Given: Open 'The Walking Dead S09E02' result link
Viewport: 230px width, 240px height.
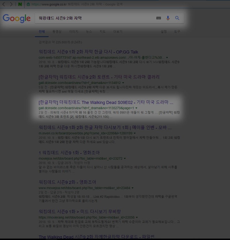Looking at the screenshot, I should (x=106, y=102).
